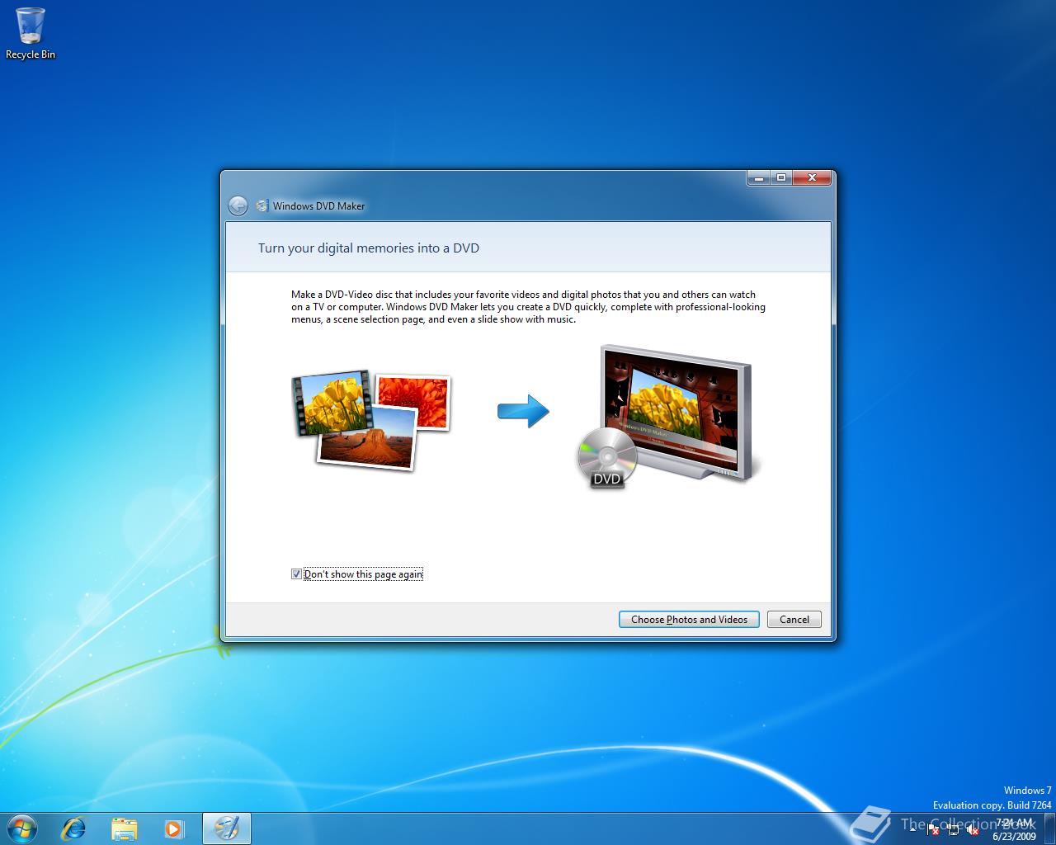Launch Internet Explorer from the taskbar

point(74,828)
